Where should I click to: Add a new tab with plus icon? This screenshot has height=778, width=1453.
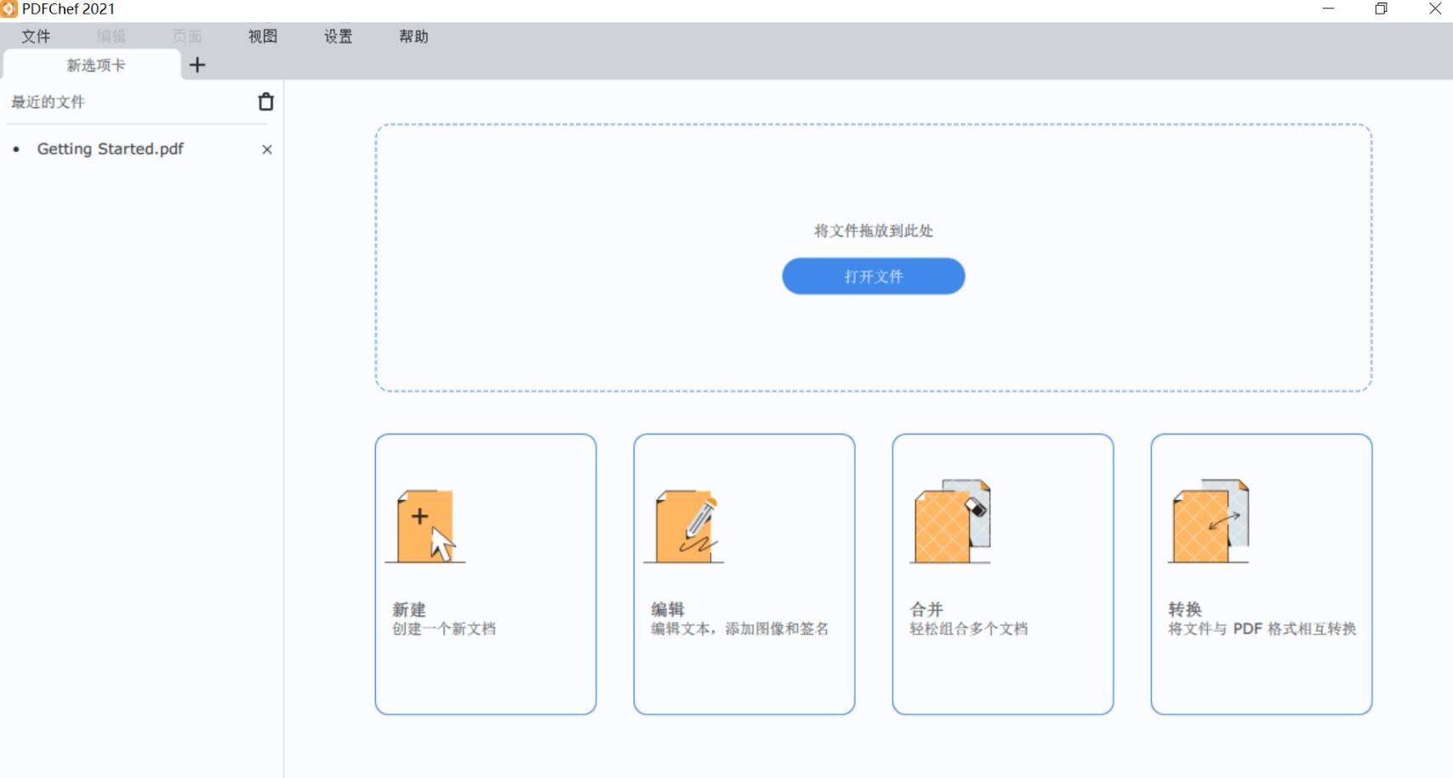197,65
